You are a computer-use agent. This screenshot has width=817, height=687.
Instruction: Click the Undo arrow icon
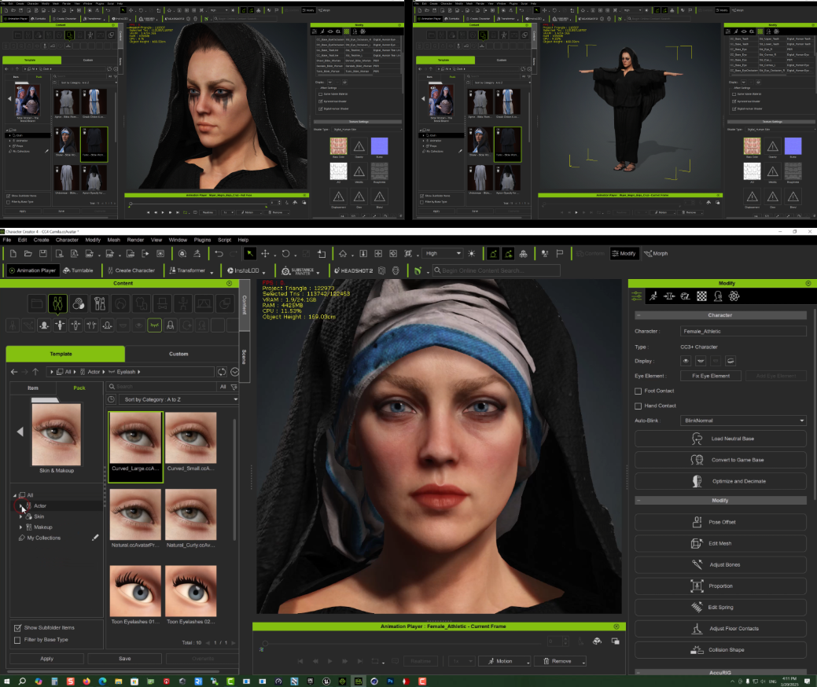[x=219, y=254]
